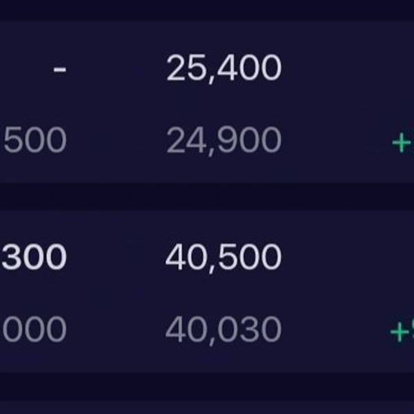The width and height of the screenshot is (414, 414).
Task: Click empty space right of 25,400
Action: pos(343,68)
